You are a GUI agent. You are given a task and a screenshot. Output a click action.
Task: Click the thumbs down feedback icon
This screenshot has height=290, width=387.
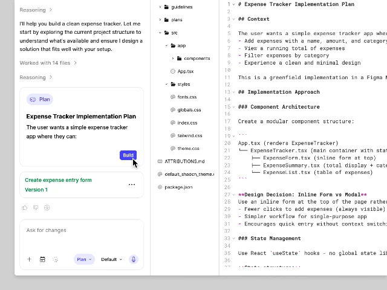(x=36, y=208)
